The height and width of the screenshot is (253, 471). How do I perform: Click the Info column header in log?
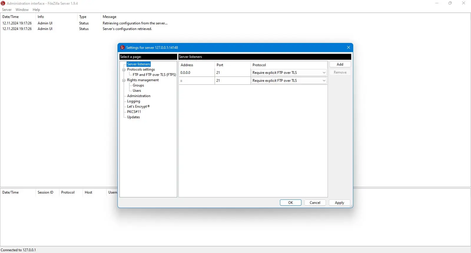(56, 17)
